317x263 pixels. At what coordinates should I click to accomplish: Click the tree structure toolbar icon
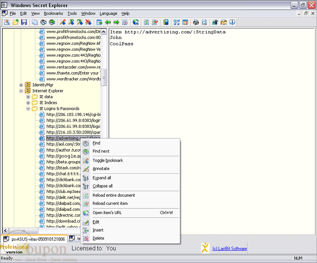click(x=176, y=22)
